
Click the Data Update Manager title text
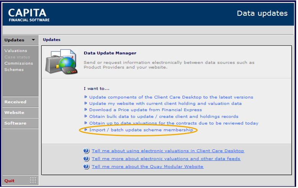click(110, 53)
